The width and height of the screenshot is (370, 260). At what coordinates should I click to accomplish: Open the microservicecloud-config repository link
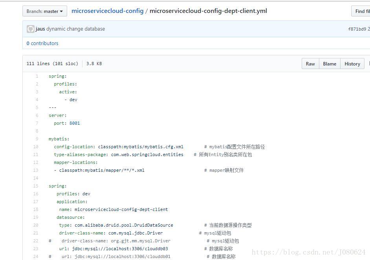coord(107,11)
